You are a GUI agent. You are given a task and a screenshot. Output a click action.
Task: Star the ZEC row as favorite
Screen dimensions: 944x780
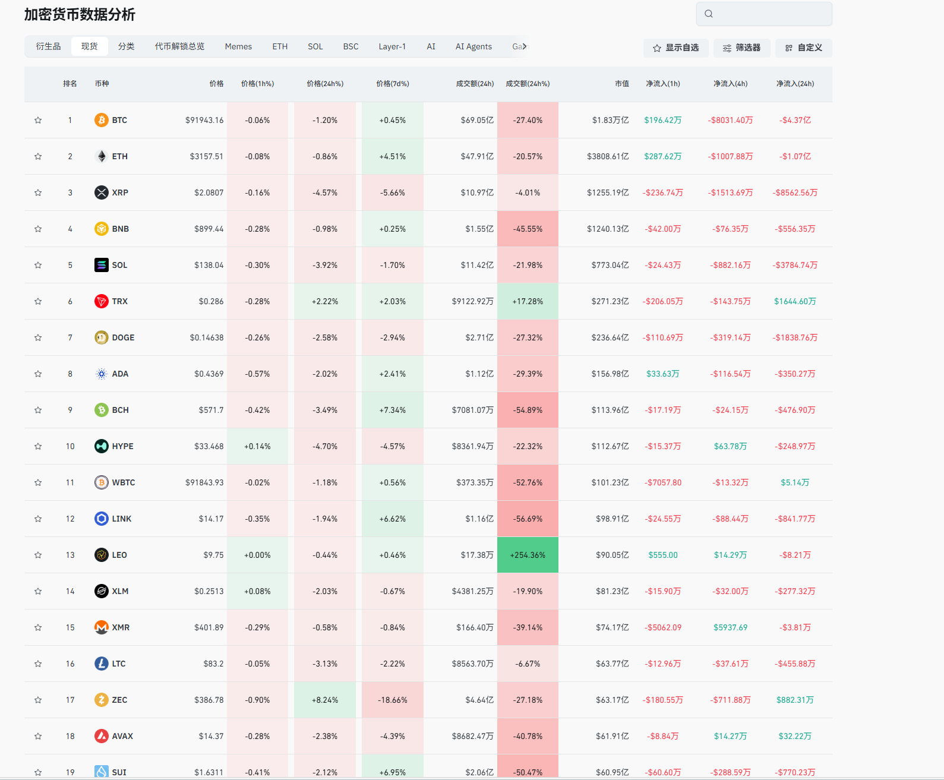coord(38,700)
